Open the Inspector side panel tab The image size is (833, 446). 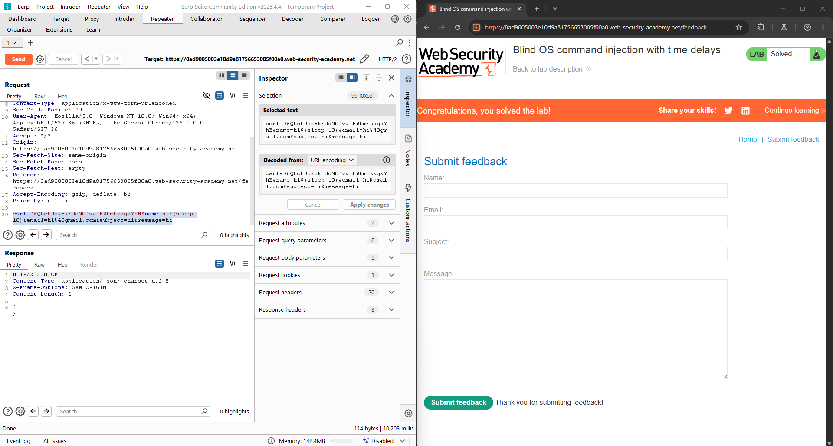click(x=408, y=98)
